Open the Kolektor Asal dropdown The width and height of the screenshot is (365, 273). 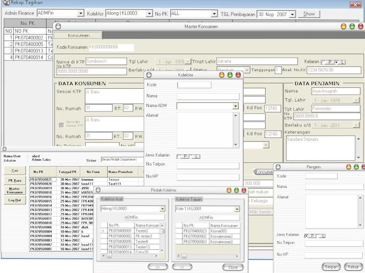[162, 209]
